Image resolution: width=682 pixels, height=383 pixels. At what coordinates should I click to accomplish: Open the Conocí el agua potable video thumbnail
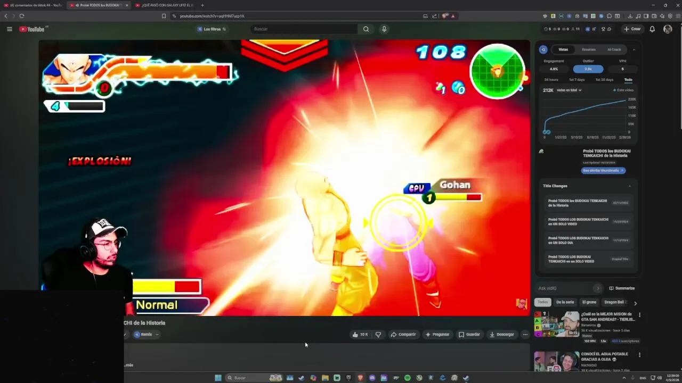tap(557, 361)
